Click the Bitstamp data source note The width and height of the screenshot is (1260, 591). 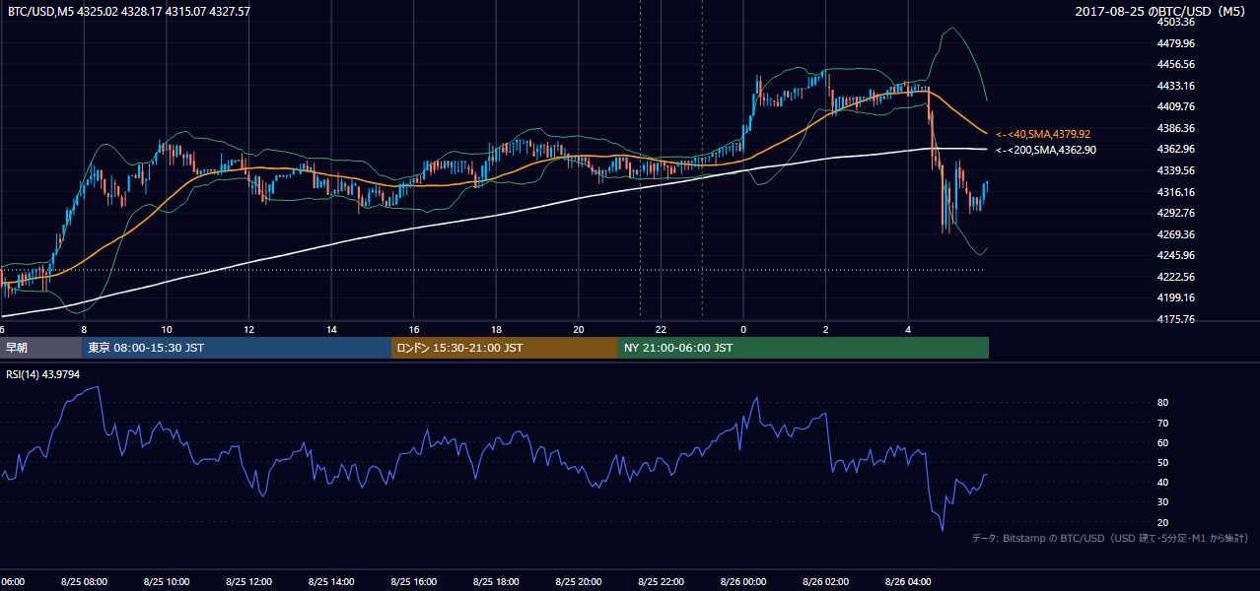1110,538
